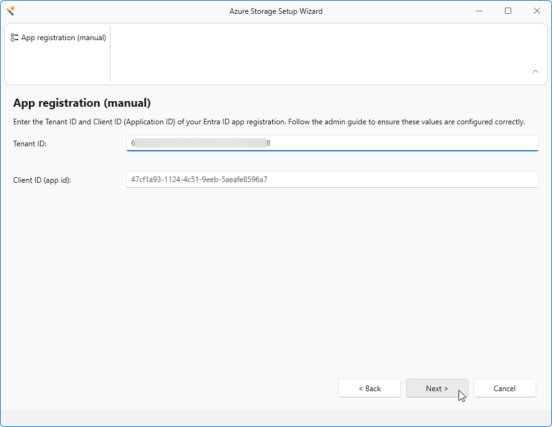Click the Client ID (app id) label
This screenshot has height=427, width=552.
click(42, 180)
